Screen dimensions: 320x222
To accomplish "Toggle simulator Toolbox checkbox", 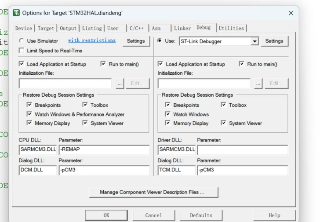I will point(85,105).
